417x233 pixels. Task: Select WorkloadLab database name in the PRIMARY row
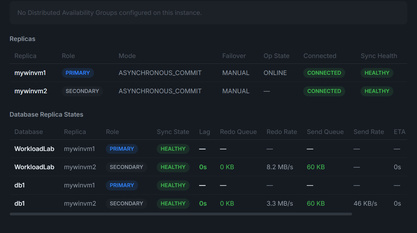pyautogui.click(x=35, y=149)
